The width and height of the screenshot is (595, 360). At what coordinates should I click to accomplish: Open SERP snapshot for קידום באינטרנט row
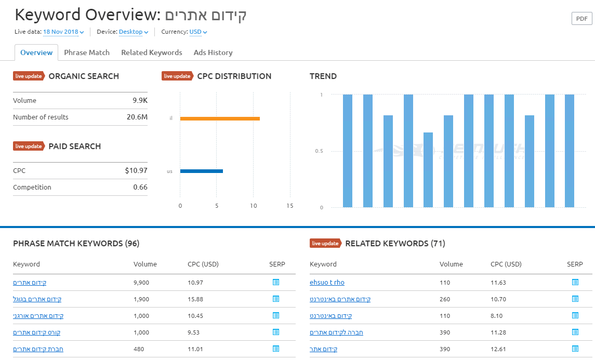coord(575,316)
